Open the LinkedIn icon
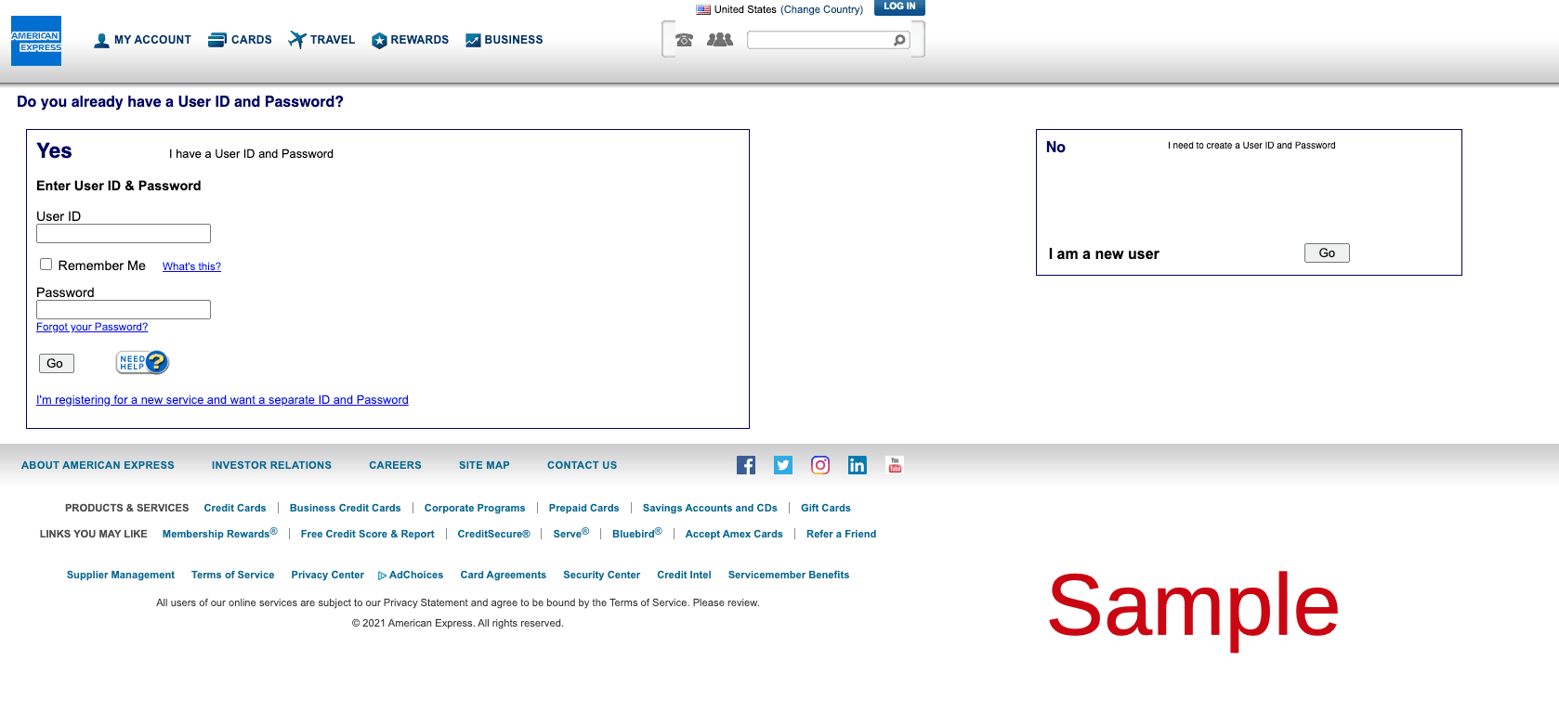1559x725 pixels. pyautogui.click(x=858, y=465)
